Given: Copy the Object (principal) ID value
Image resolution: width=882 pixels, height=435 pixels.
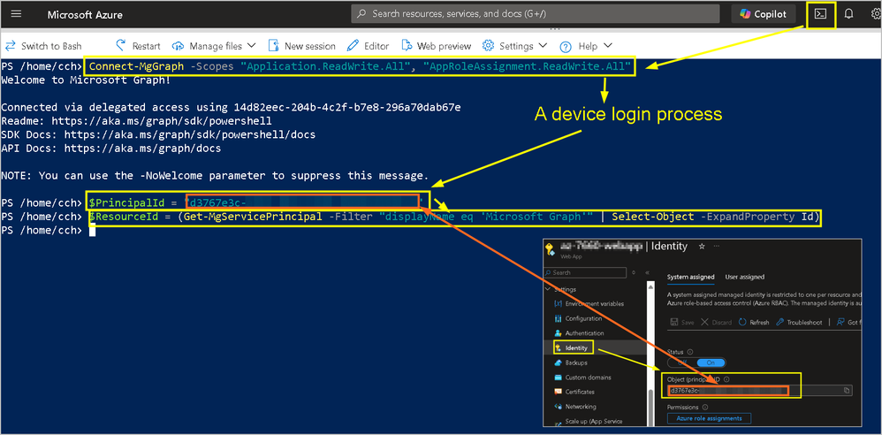Looking at the screenshot, I should (847, 391).
